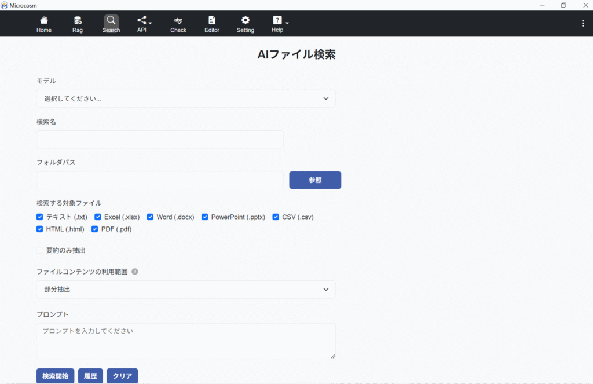Image resolution: width=593 pixels, height=384 pixels.
Task: Open the API share icon
Action: coord(142,20)
